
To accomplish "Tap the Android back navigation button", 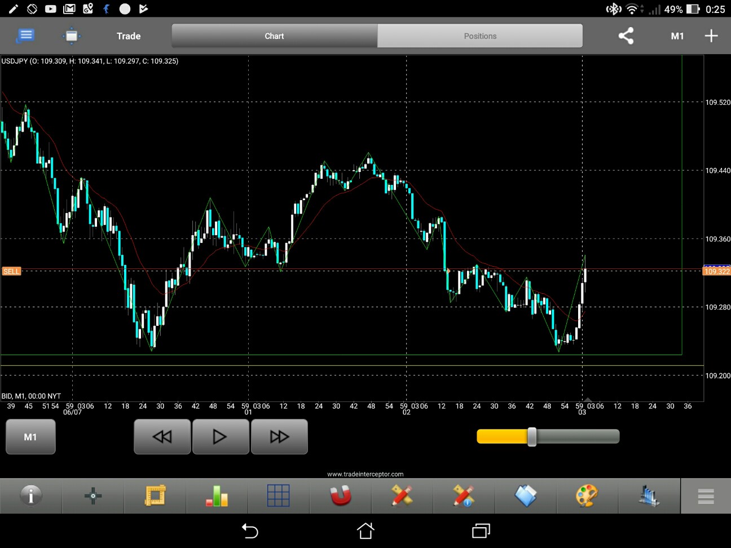I will (250, 531).
